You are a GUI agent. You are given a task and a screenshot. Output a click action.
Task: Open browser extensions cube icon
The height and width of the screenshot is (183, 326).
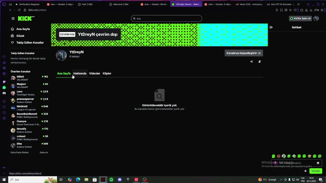302,10
